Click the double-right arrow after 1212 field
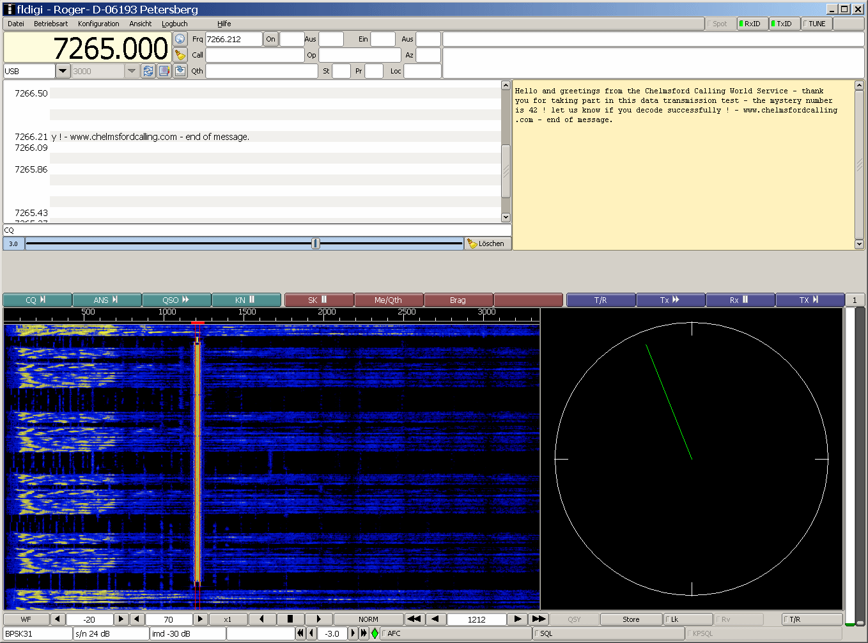 coord(539,619)
